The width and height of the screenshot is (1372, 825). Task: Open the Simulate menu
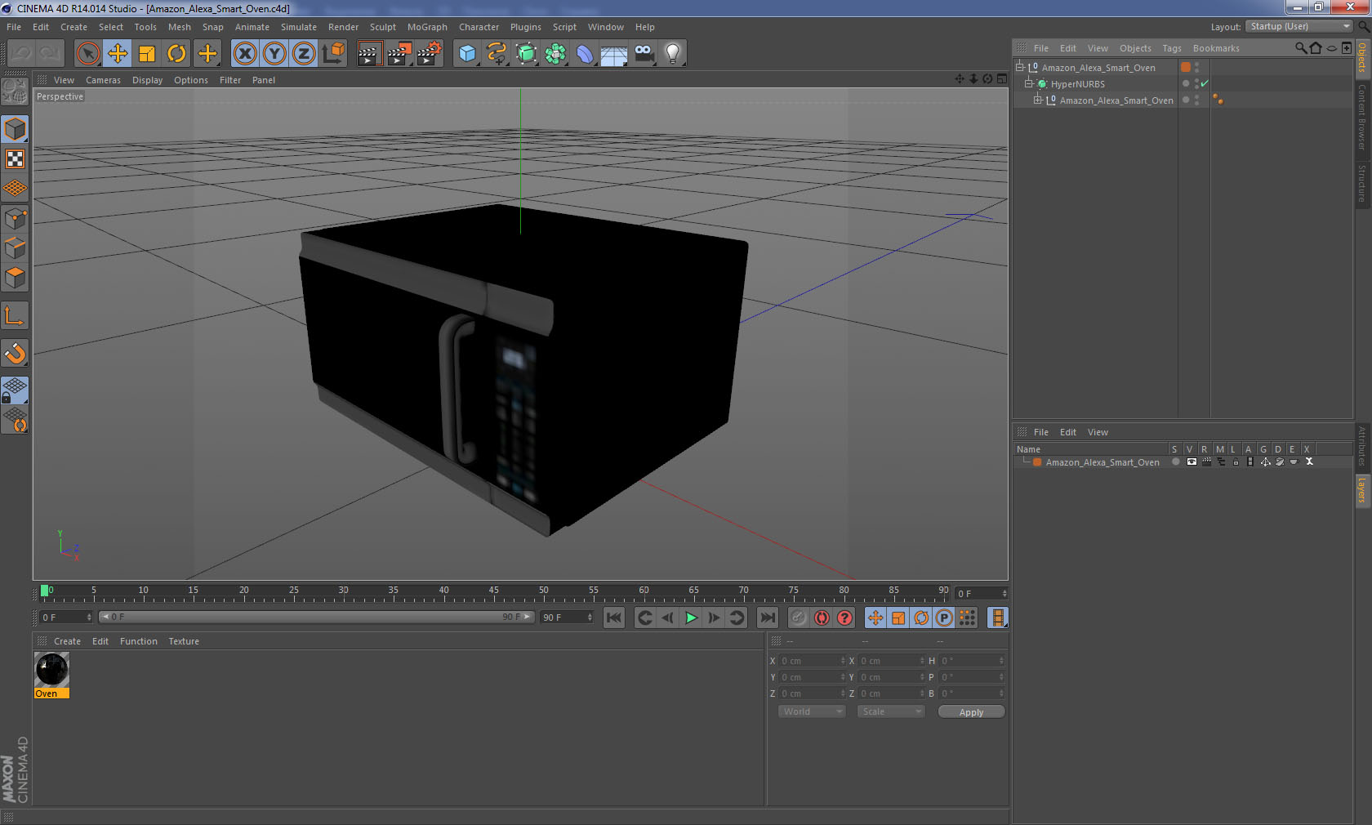coord(299,27)
